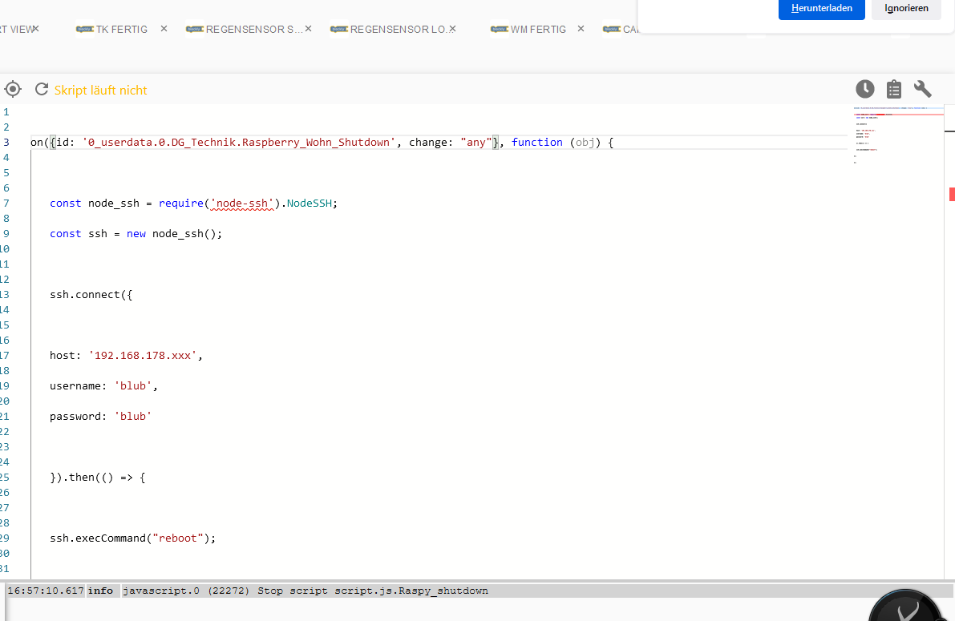Click the function keyword on line 3

point(536,143)
